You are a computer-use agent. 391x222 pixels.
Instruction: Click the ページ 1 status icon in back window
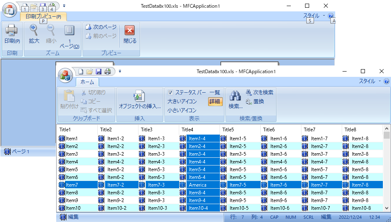click(7, 151)
